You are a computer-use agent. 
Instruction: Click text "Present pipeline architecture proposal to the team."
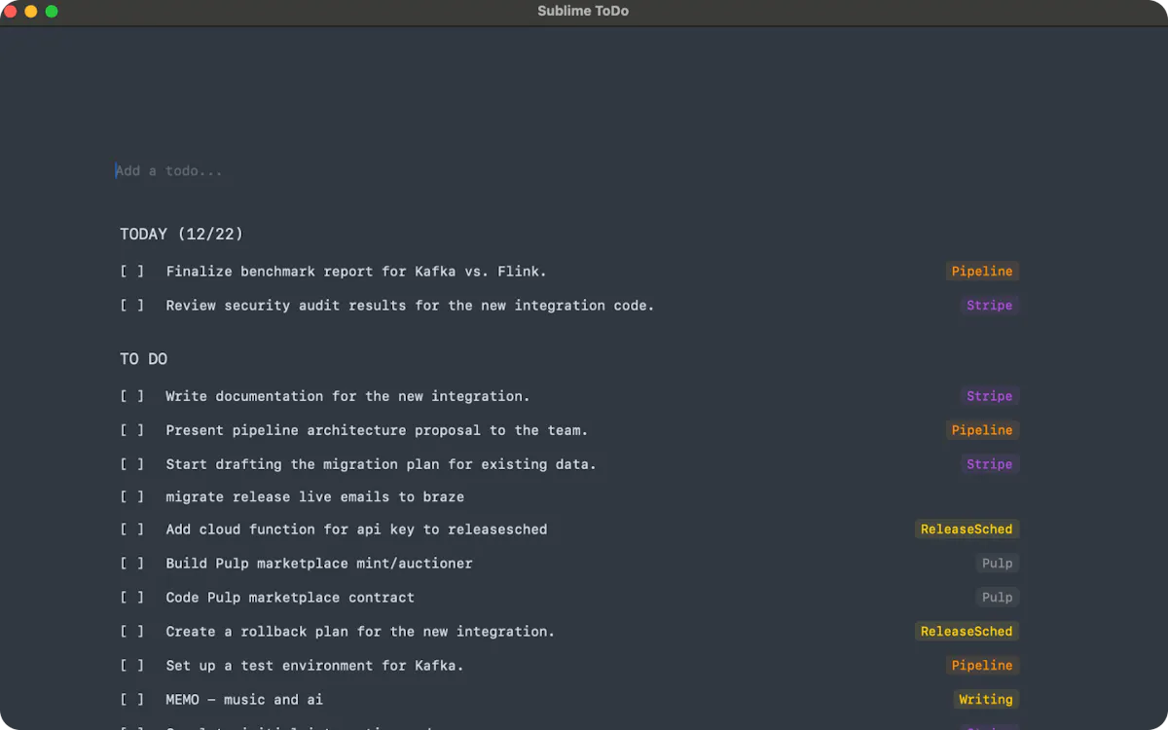[377, 430]
